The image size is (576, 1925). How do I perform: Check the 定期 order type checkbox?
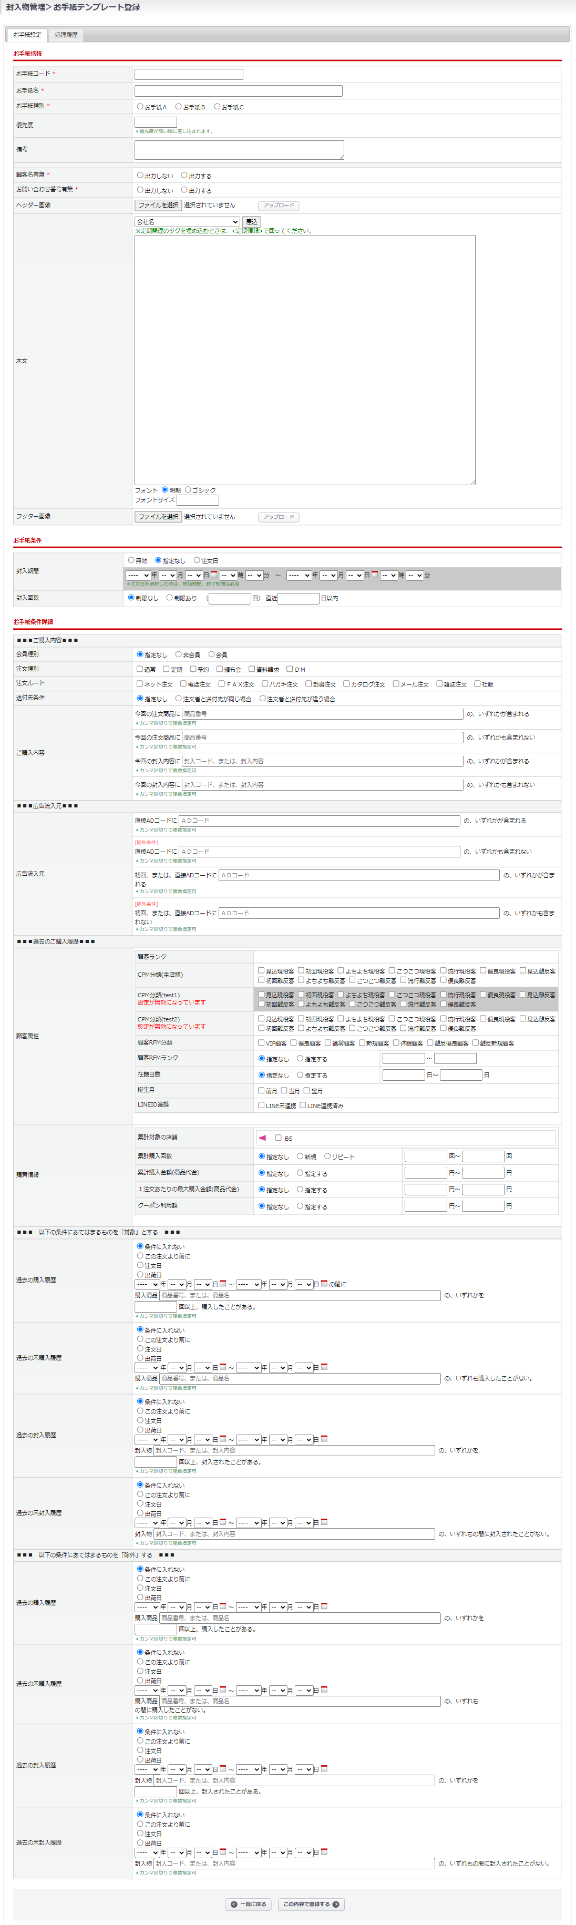[166, 669]
